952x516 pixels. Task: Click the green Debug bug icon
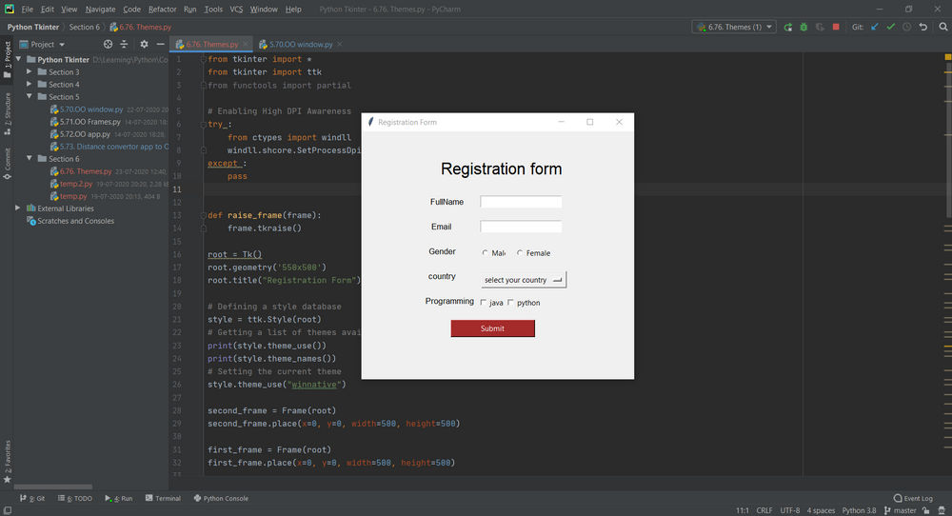[803, 27]
